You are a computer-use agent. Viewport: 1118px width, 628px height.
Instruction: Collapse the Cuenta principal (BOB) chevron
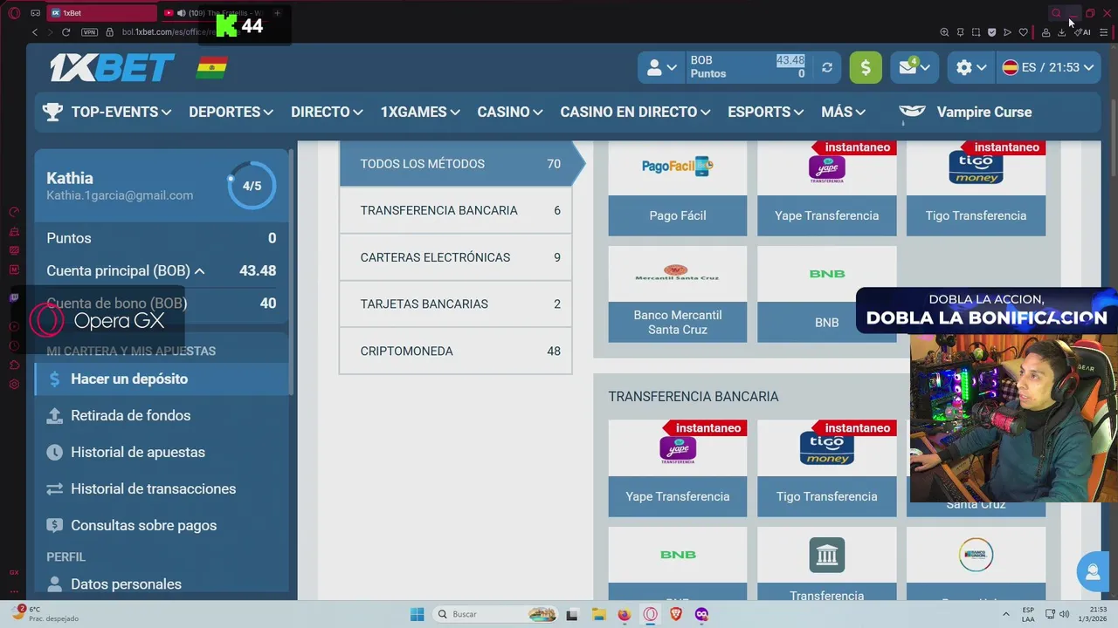pos(200,271)
